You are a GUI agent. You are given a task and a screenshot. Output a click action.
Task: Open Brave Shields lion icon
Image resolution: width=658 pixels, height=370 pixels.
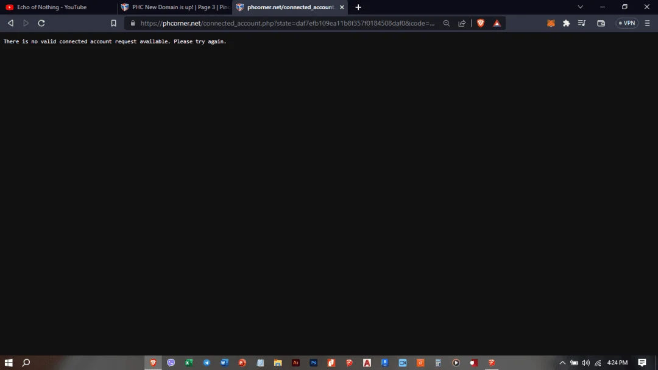click(x=481, y=24)
